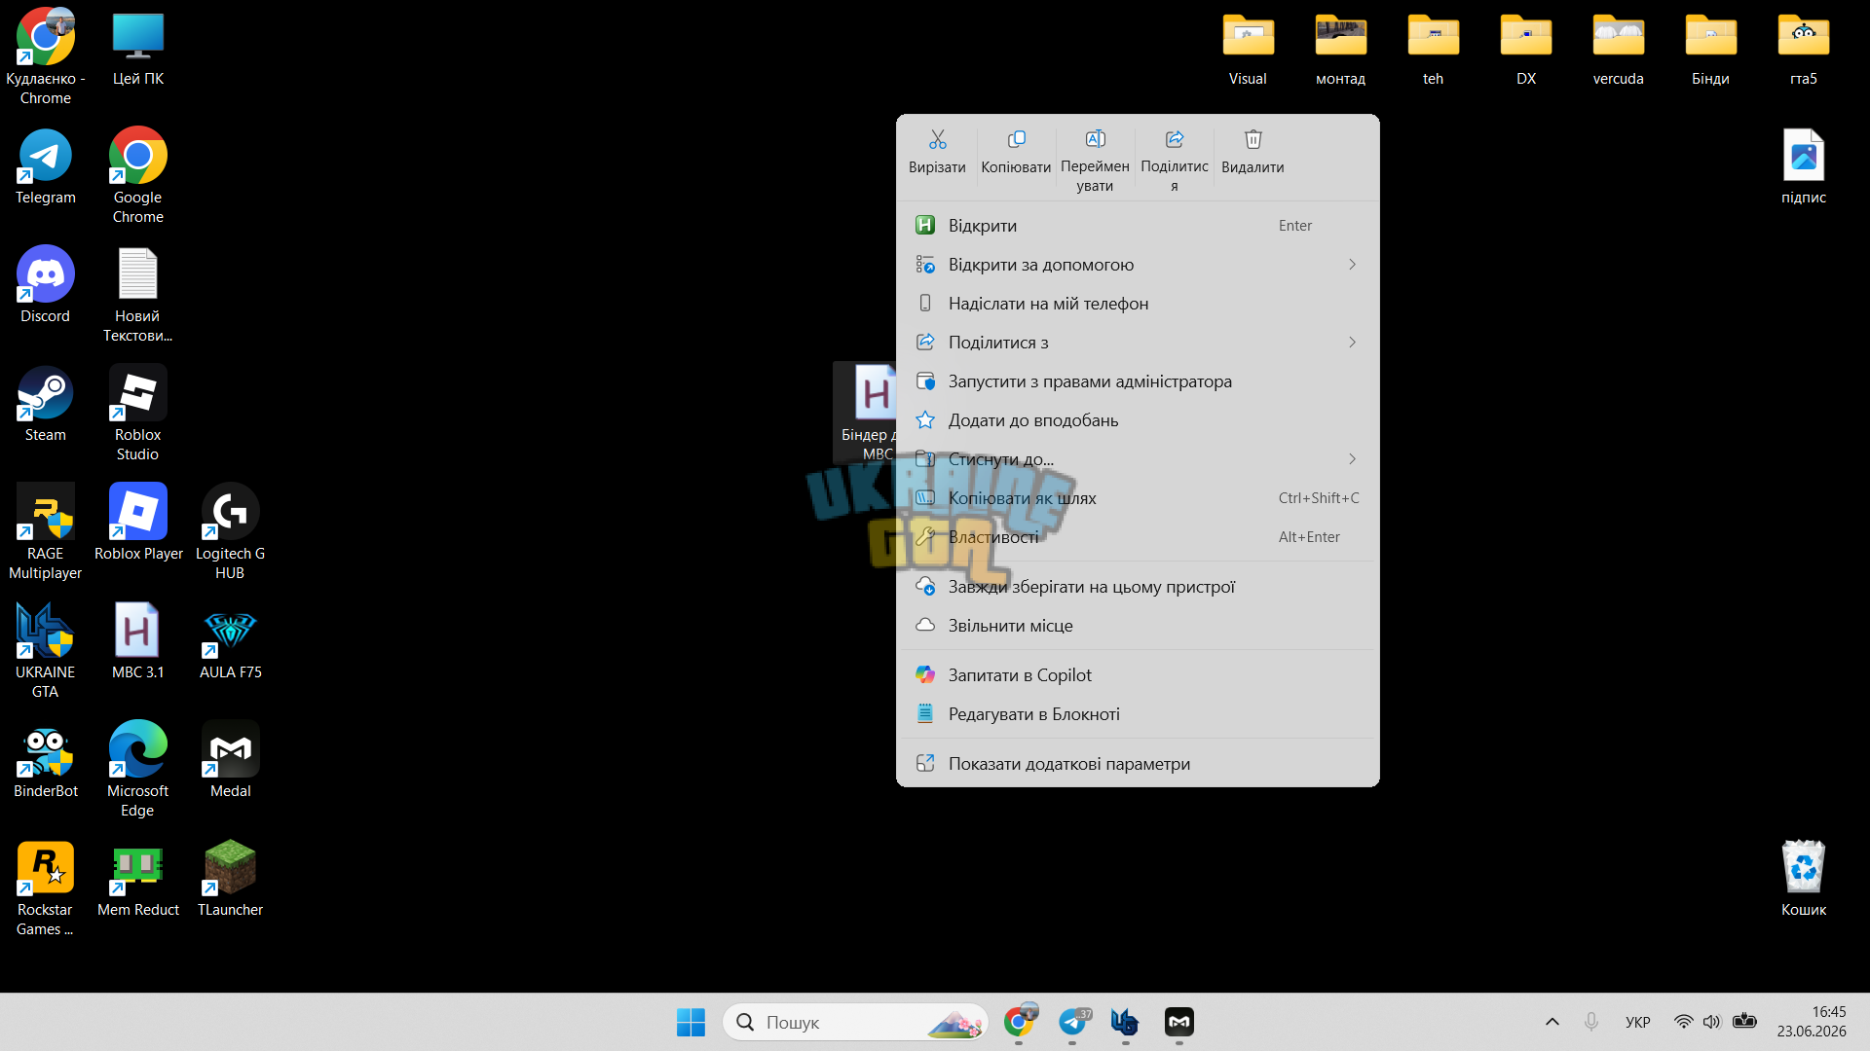Image resolution: width=1870 pixels, height=1051 pixels.
Task: Select the монтад folder on desktop
Action: (x=1340, y=49)
